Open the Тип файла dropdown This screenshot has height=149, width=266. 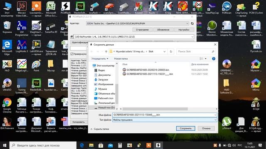[x=165, y=120]
